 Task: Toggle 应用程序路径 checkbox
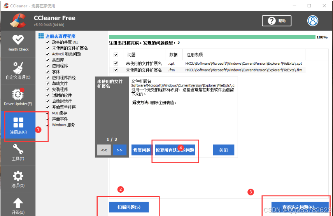[47, 78]
